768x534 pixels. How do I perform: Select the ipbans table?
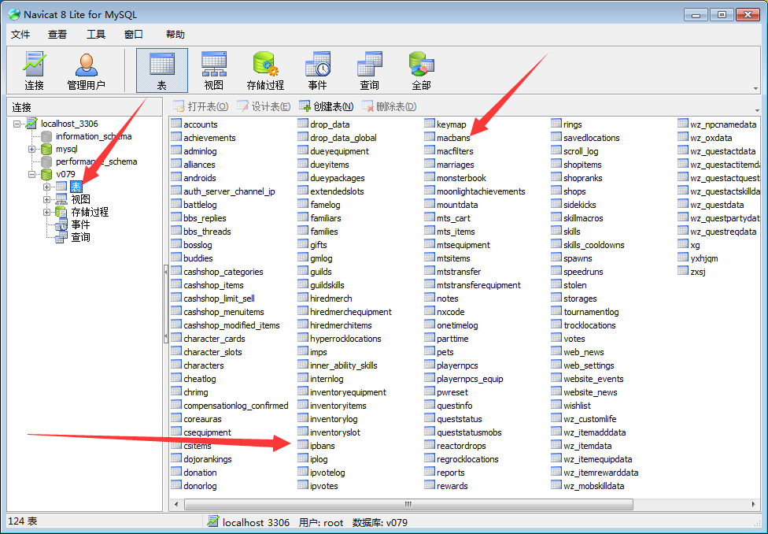322,446
